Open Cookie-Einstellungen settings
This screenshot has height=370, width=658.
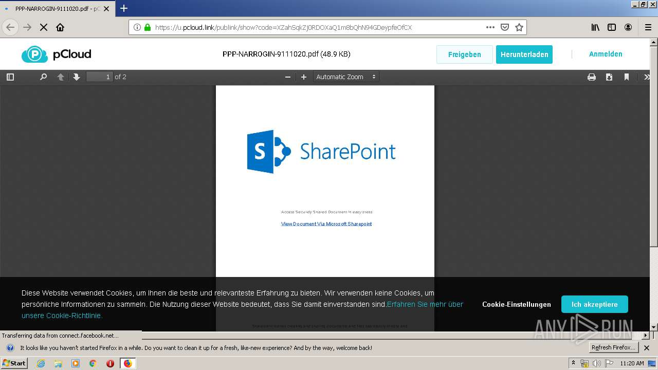click(x=517, y=304)
